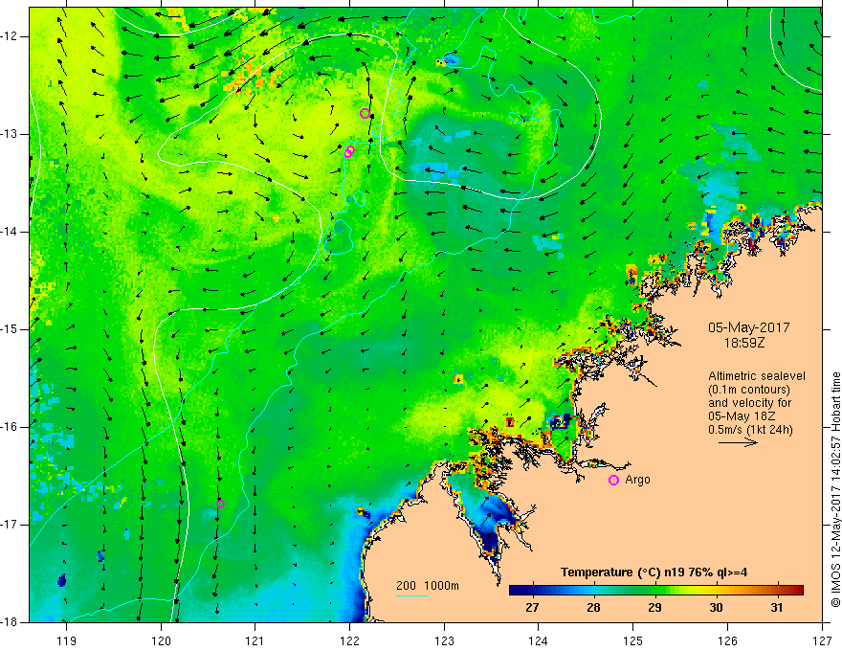Click the colorbar tick label '27'

point(532,608)
